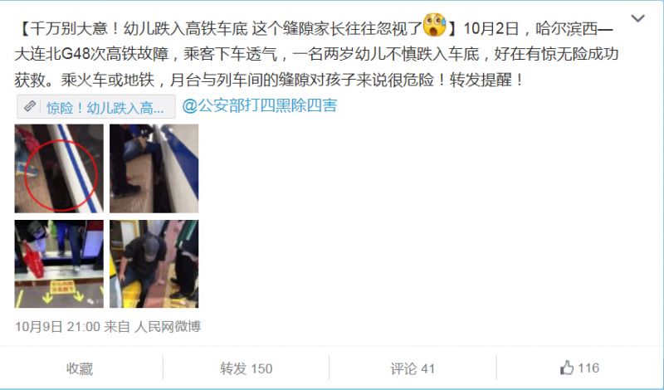664x390 pixels.
Task: Open the photo showing the red bag
Action: coord(59,264)
